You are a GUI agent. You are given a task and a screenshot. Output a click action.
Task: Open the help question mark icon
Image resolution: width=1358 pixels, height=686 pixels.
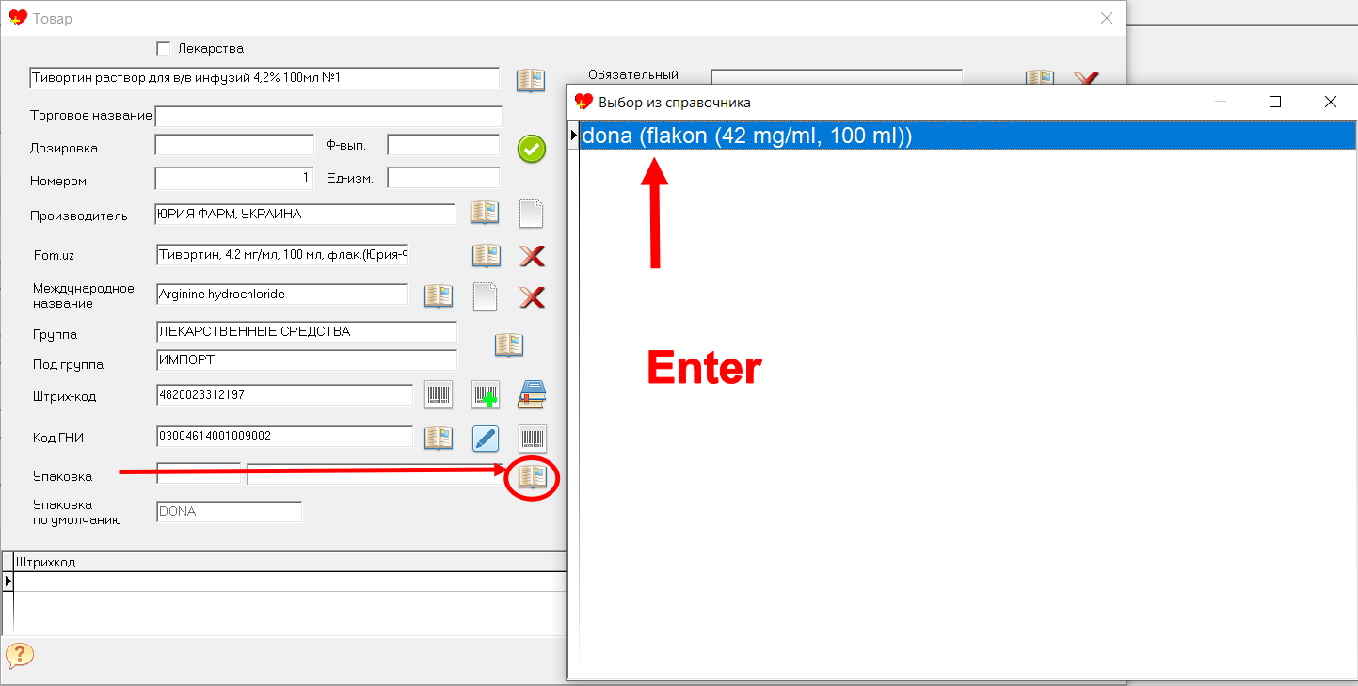point(20,655)
